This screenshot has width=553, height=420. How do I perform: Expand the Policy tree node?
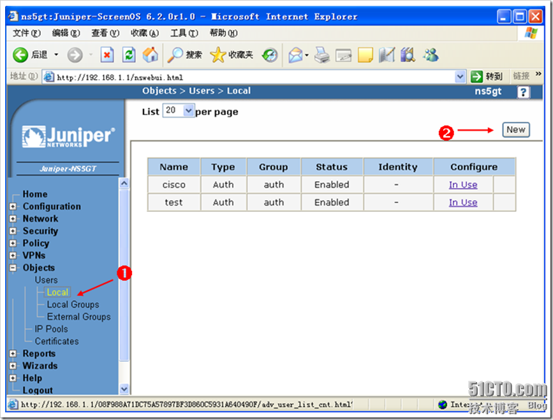[x=13, y=243]
